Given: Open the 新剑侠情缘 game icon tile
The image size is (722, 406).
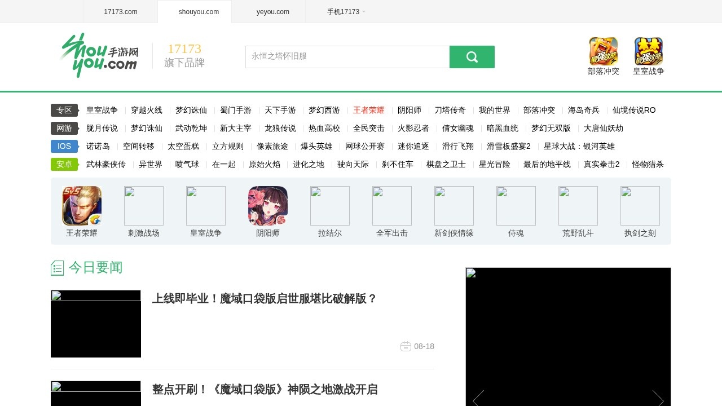Looking at the screenshot, I should tap(454, 206).
